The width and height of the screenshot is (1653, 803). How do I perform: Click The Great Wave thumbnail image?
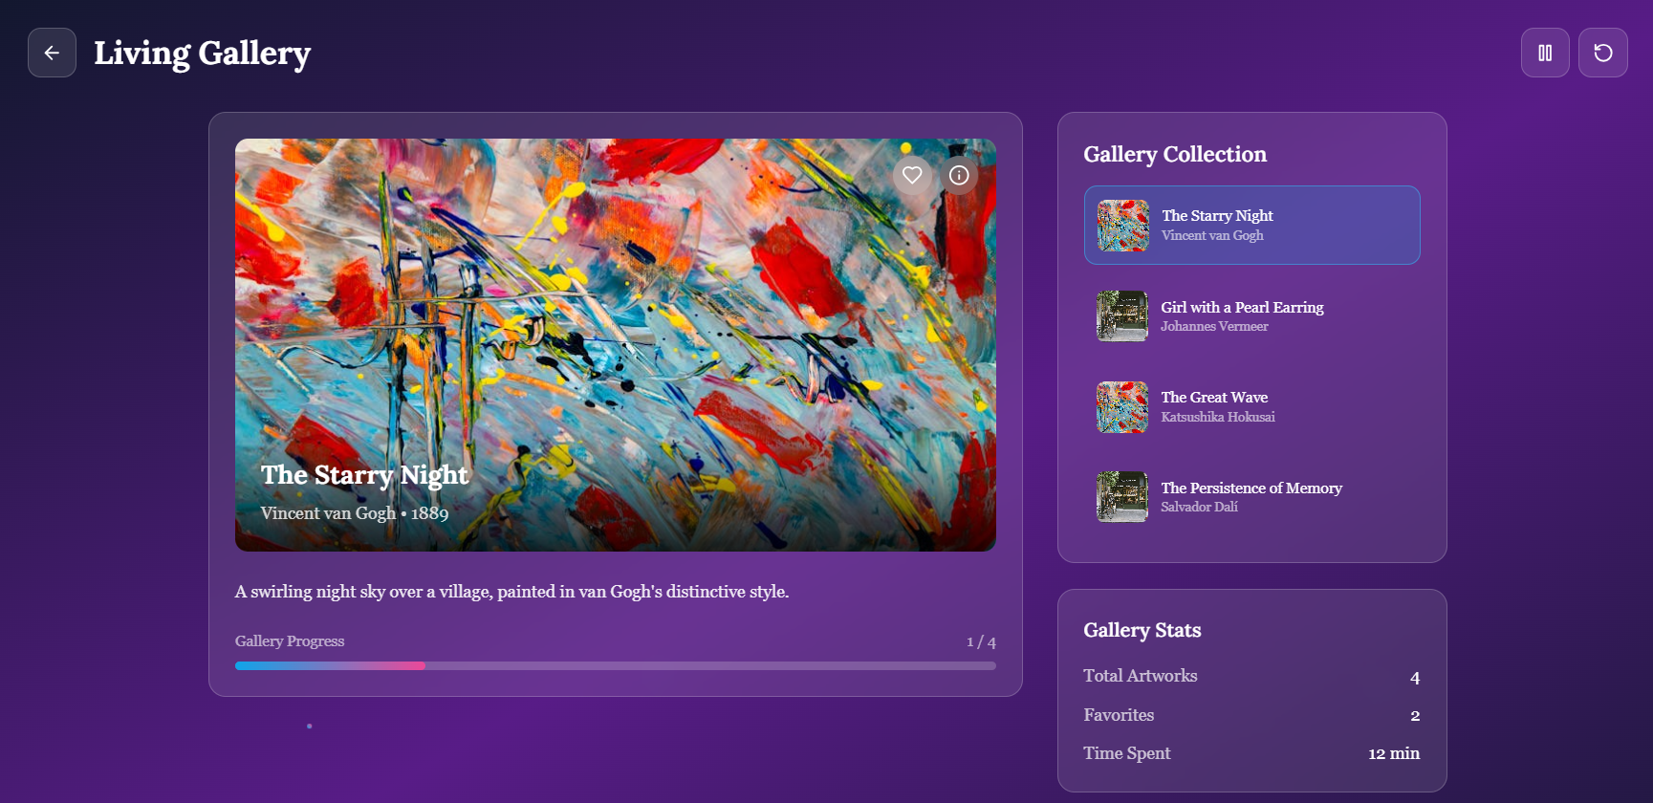1122,407
